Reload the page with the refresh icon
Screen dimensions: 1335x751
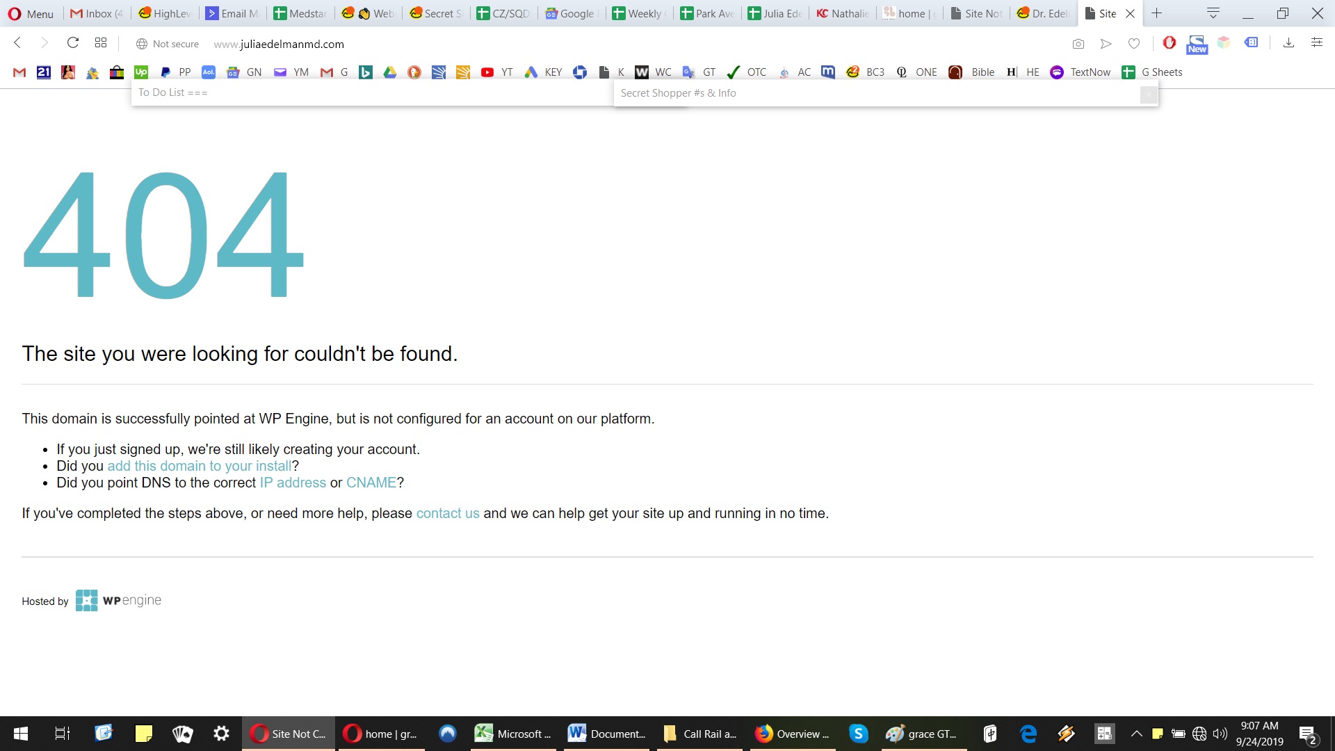pos(72,43)
